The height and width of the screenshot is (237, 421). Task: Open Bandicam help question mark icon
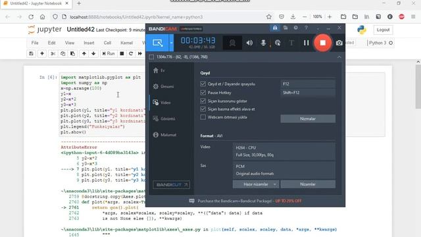click(x=306, y=28)
